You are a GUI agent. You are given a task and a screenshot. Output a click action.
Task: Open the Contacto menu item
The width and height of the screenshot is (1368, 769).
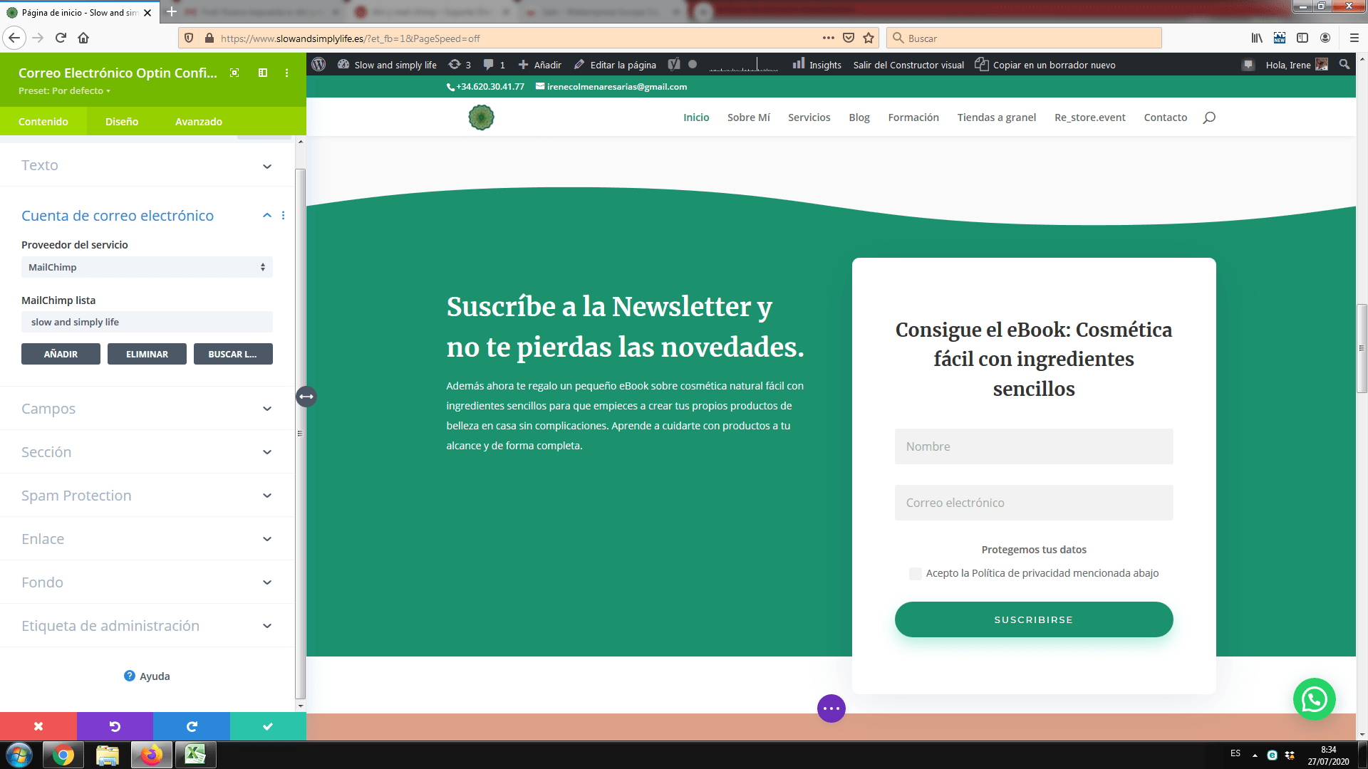pyautogui.click(x=1165, y=117)
